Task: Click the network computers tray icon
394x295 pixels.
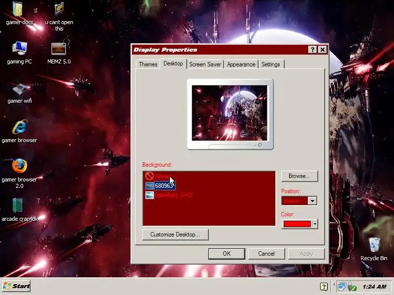Action: [342, 287]
